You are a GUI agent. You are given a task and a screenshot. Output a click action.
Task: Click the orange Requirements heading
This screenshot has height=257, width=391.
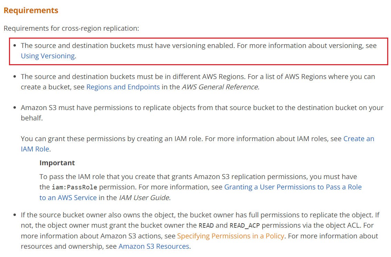31,10
